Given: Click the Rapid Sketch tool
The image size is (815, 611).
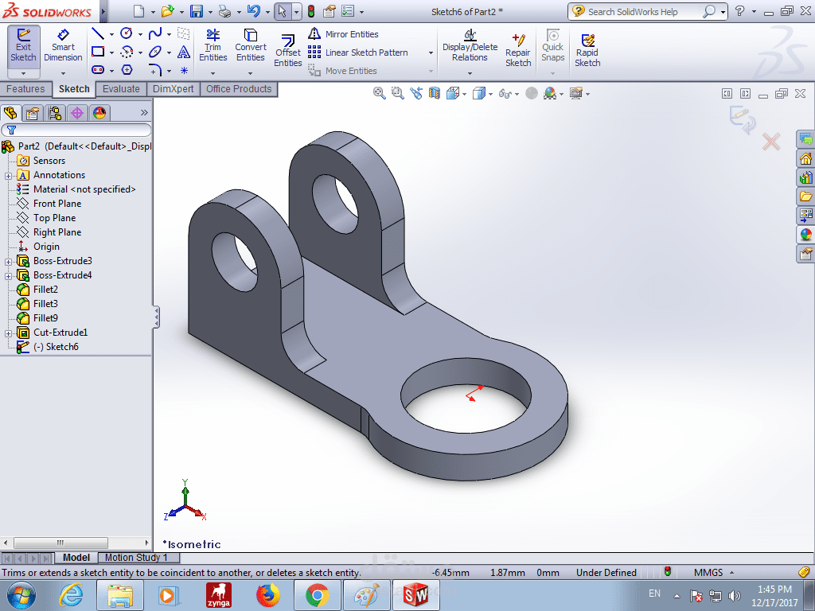Looking at the screenshot, I should coord(587,50).
